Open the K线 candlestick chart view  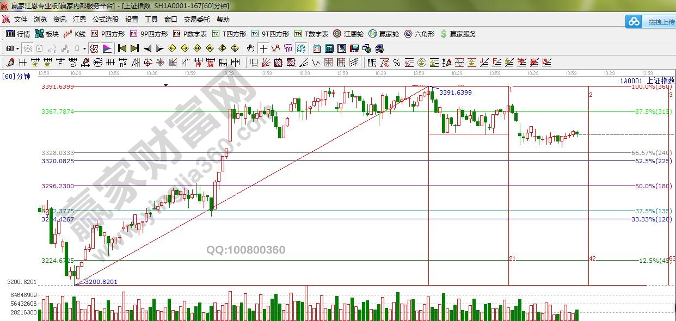(x=74, y=34)
